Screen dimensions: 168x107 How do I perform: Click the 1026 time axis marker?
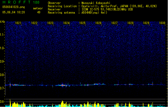[98, 23]
